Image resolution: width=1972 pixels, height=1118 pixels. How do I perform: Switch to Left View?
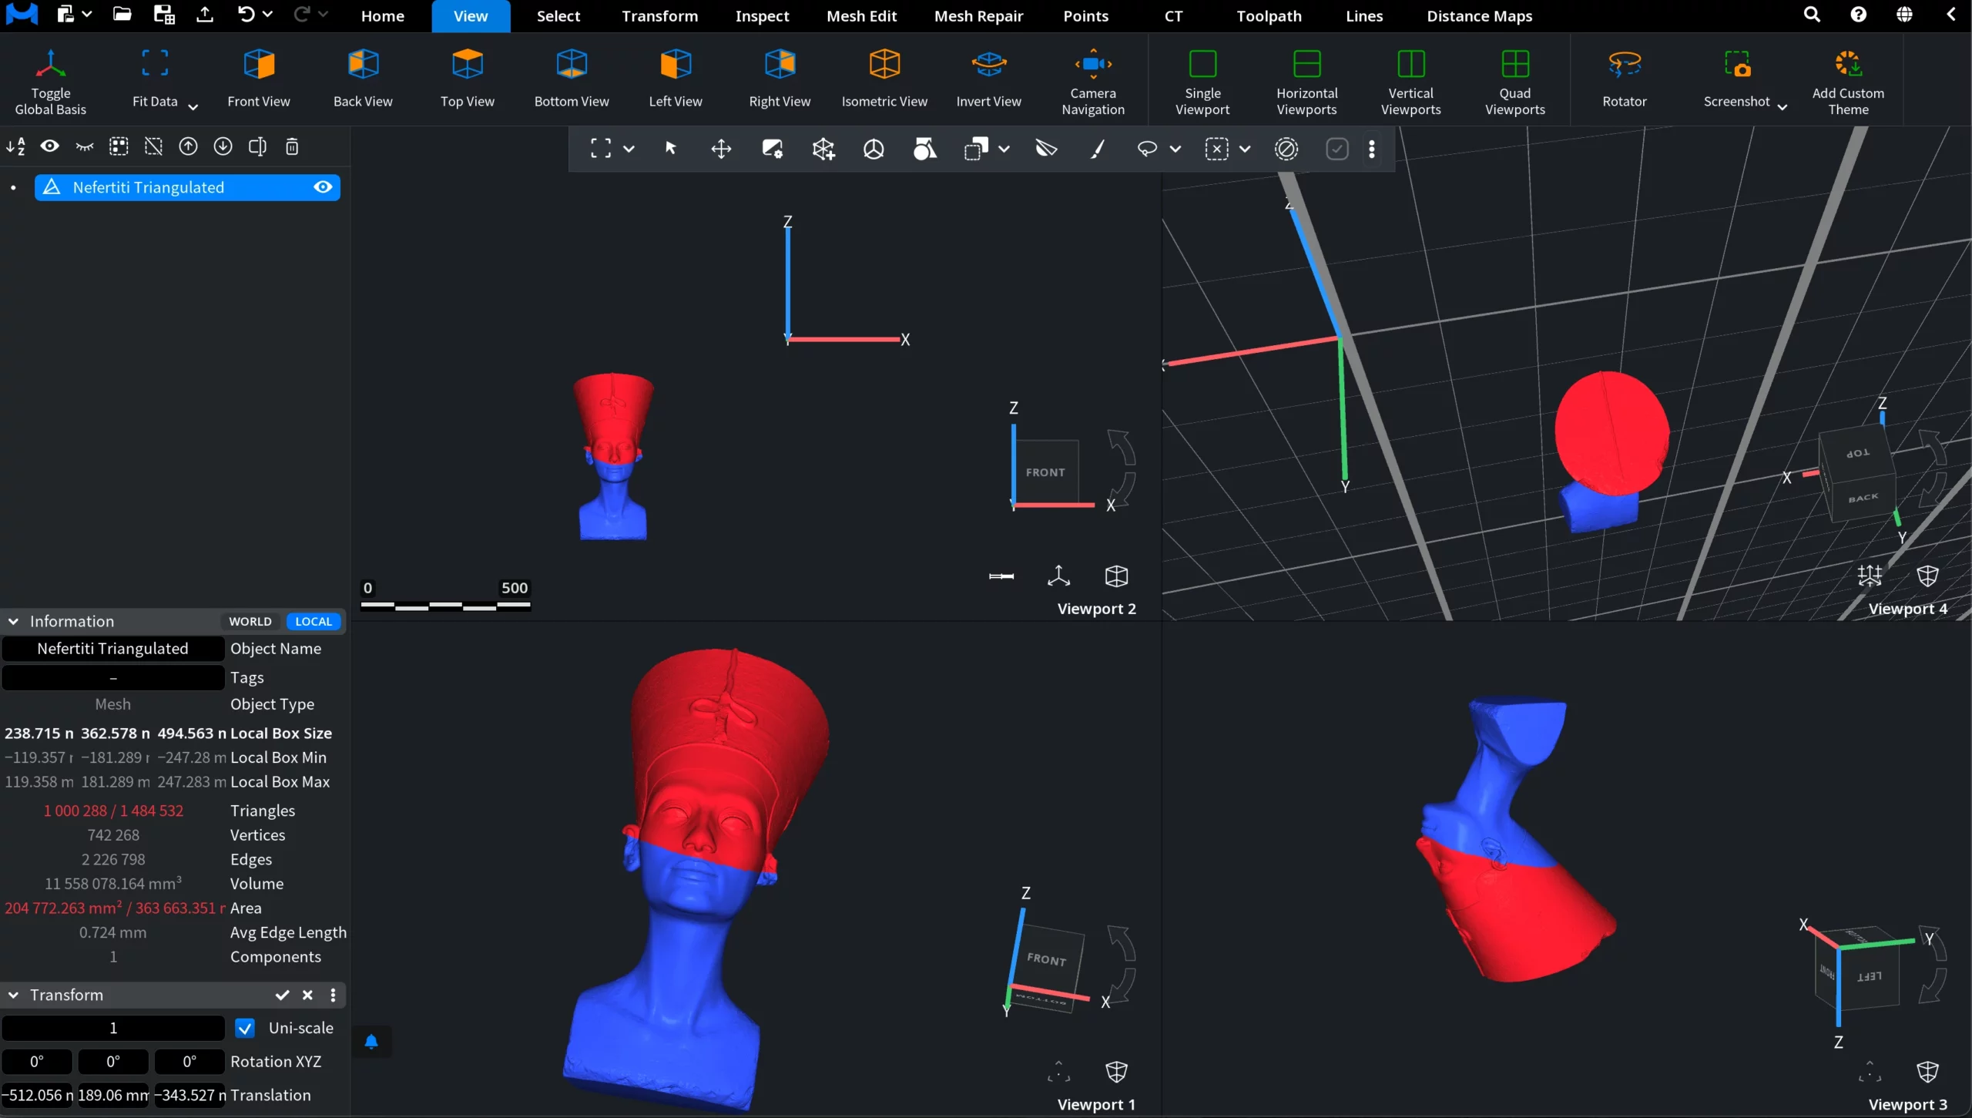(x=676, y=80)
